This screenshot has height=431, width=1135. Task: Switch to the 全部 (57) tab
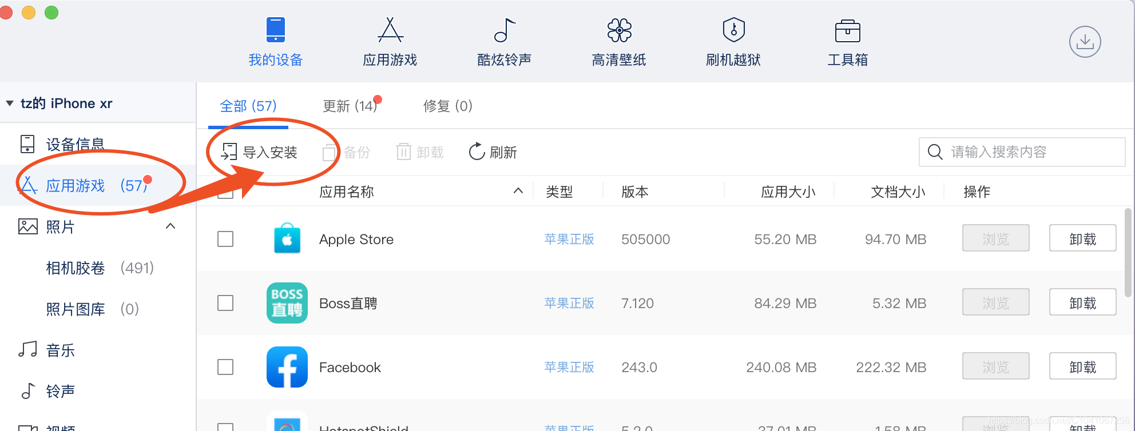click(x=248, y=106)
